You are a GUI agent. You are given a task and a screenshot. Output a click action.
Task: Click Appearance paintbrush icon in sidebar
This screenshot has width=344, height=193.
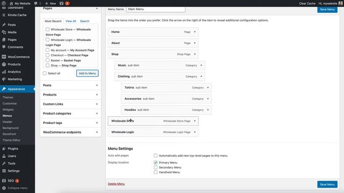[4, 89]
